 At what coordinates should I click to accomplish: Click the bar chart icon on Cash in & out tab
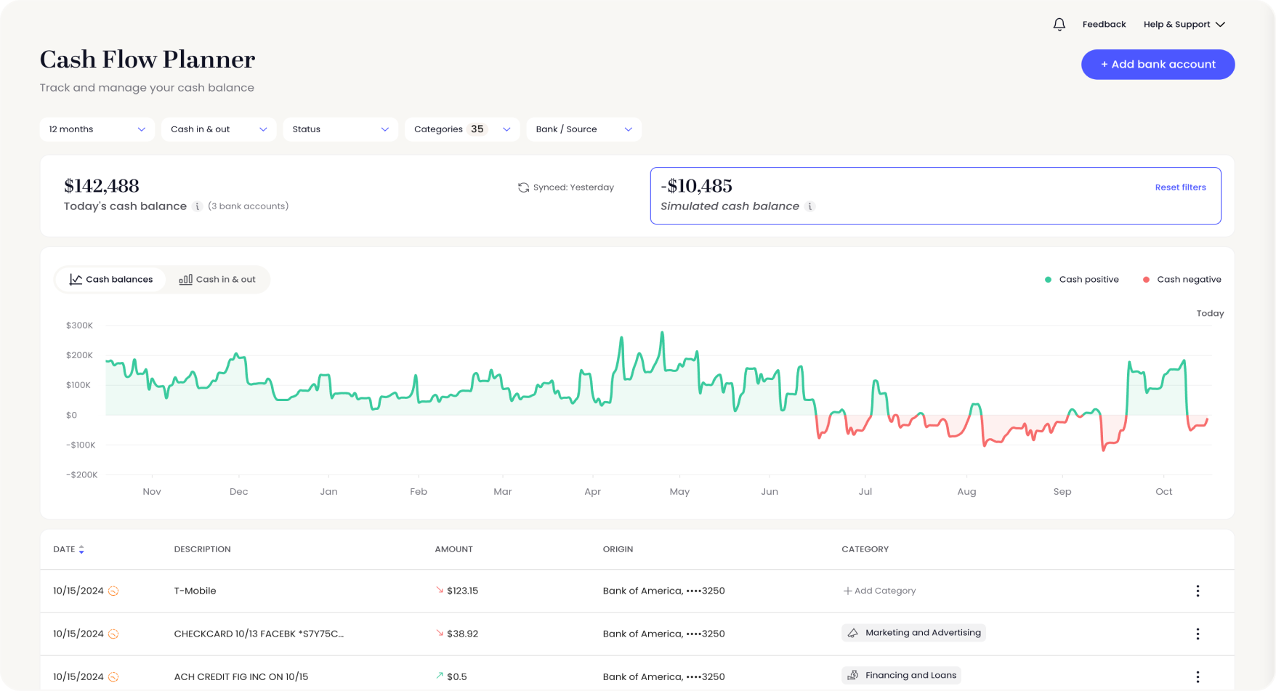[186, 279]
